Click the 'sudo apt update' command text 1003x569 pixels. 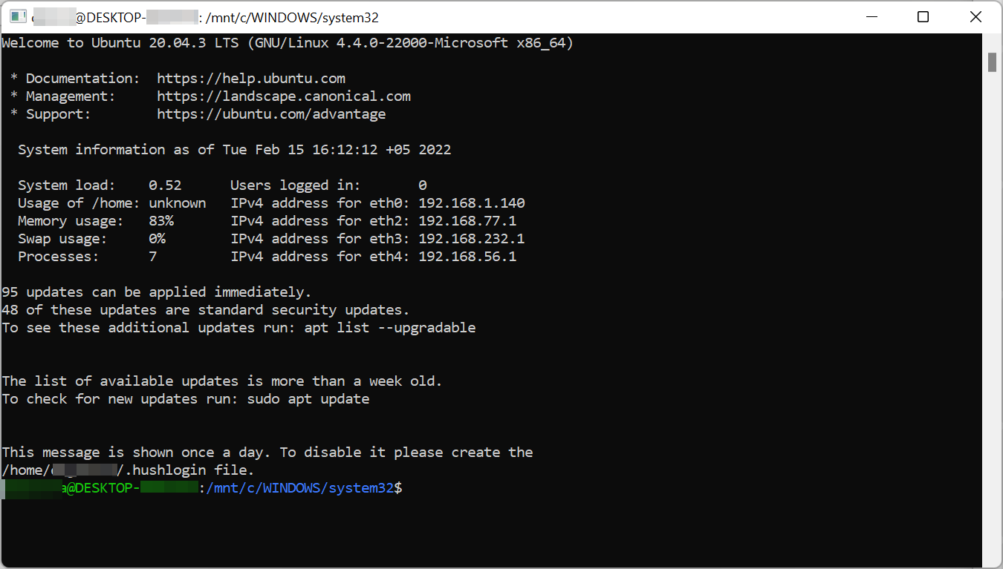point(308,399)
